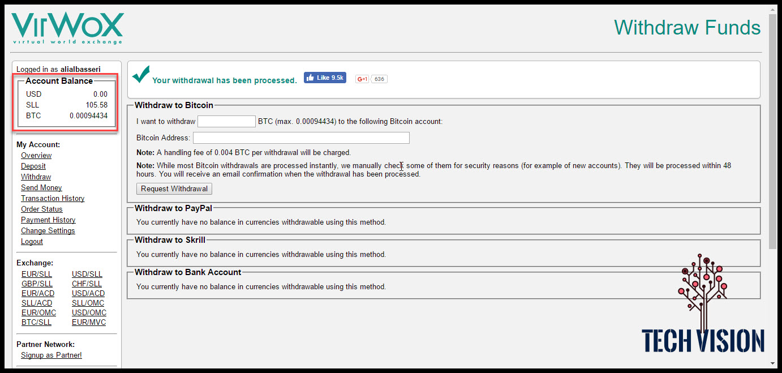This screenshot has height=373, width=782.
Task: Click the 636 Google plus count bubble
Action: pyautogui.click(x=380, y=79)
